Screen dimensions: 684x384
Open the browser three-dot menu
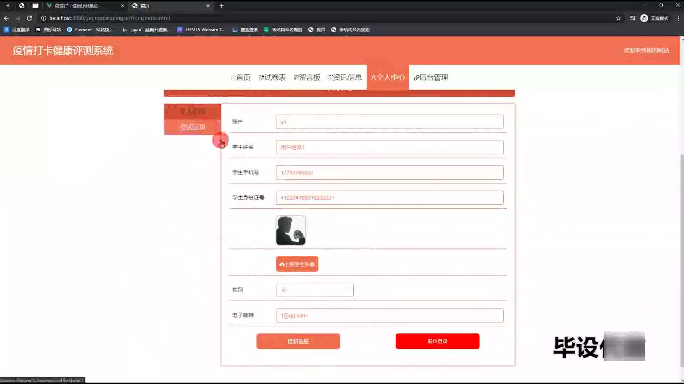pos(678,18)
